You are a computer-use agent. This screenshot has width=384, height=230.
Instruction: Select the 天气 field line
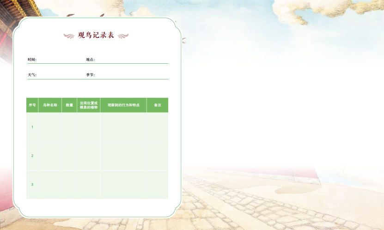click(56, 75)
